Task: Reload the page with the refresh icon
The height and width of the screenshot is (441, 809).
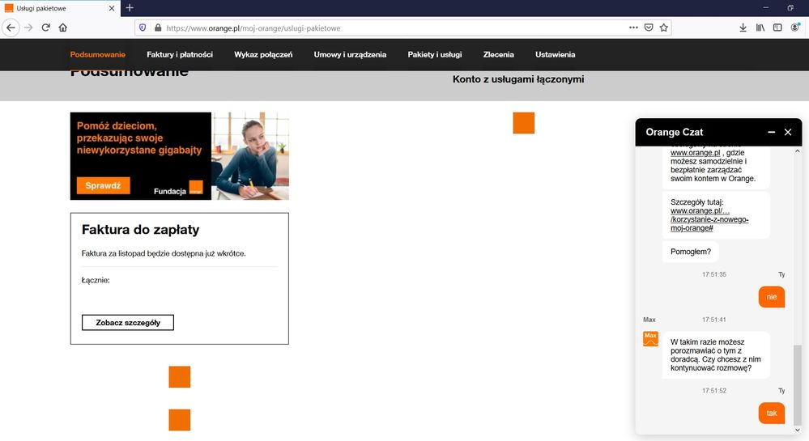Action: [x=46, y=28]
